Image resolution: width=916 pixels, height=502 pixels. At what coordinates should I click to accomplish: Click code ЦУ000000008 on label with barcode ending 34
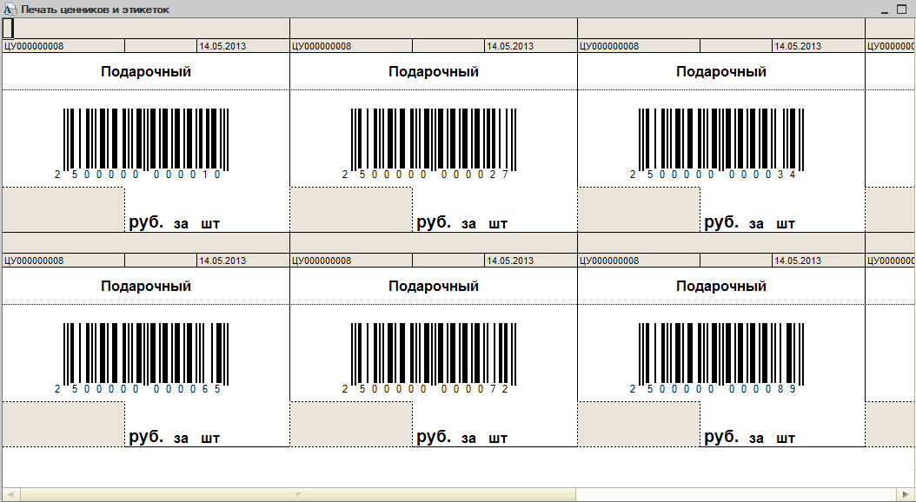point(609,46)
